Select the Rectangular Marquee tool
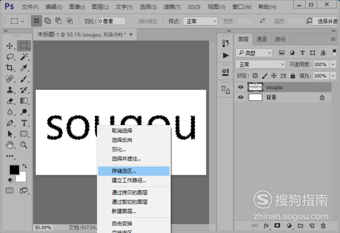The height and width of the screenshot is (233, 340). (24, 46)
